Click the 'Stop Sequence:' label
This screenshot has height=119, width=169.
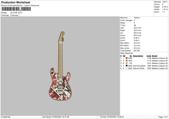tap(127, 53)
